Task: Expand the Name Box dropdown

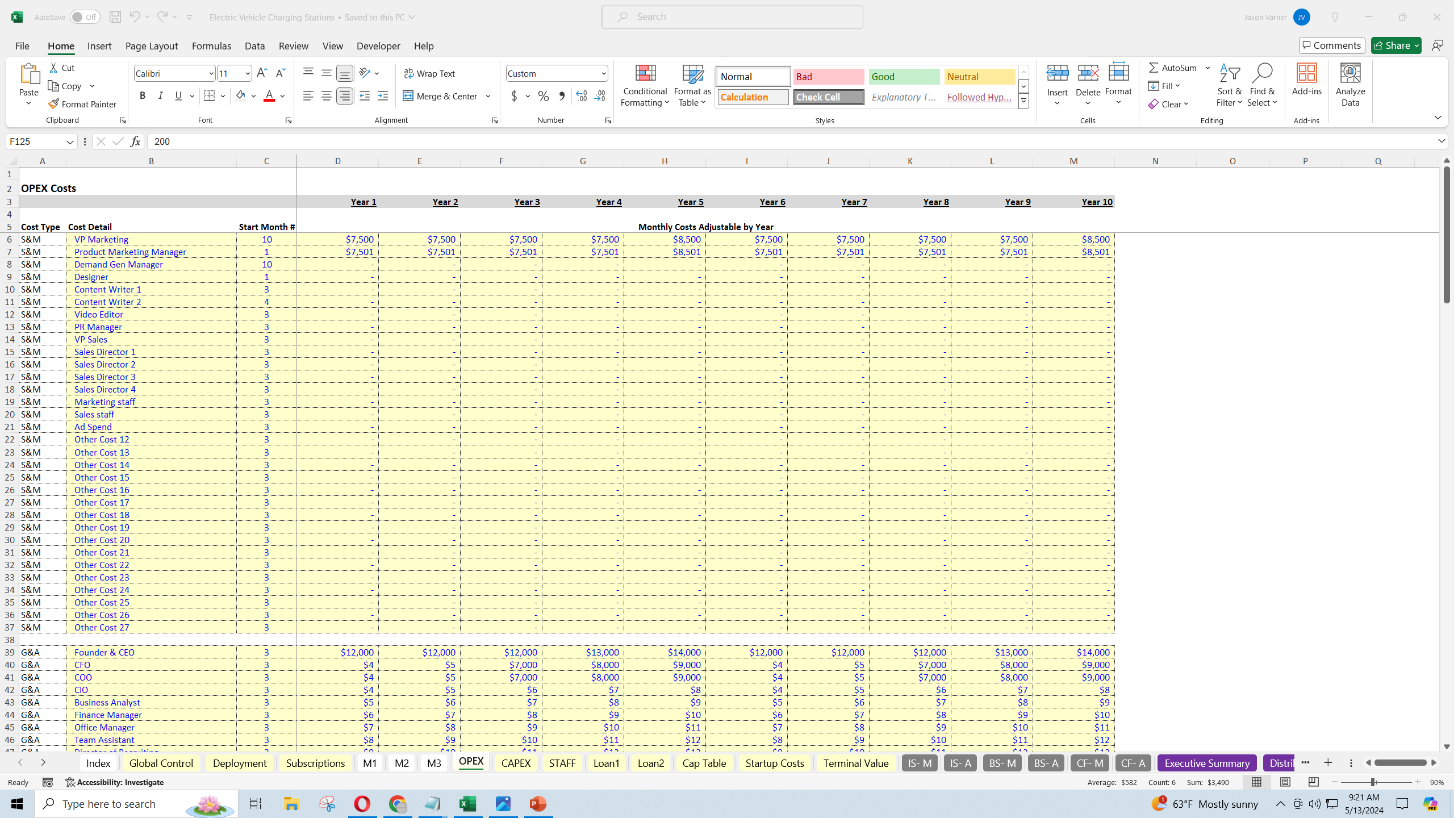Action: point(70,141)
